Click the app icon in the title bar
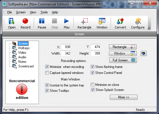Viewport: 159px width, 114px height. tap(5, 4)
